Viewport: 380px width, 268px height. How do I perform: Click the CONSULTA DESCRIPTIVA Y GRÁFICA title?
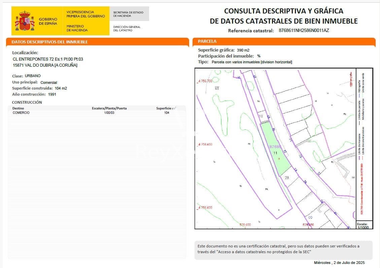[291, 11]
